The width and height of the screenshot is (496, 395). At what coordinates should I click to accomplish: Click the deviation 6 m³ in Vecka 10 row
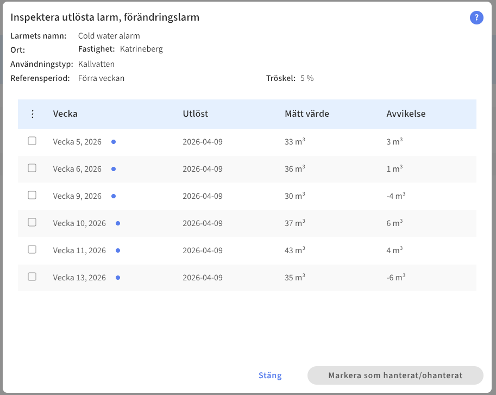[394, 223]
